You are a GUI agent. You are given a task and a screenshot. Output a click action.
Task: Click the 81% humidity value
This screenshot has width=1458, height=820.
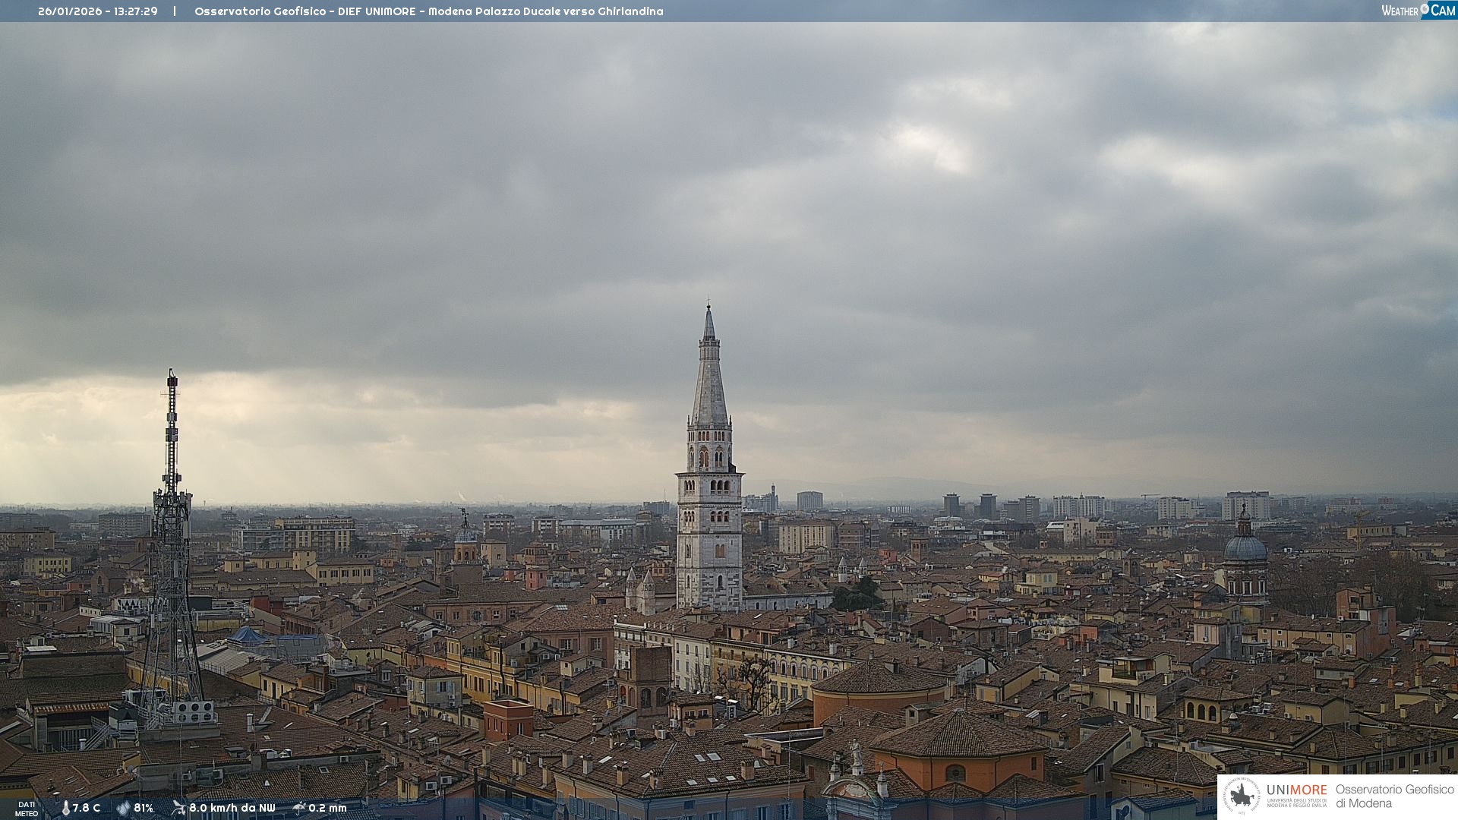[144, 809]
